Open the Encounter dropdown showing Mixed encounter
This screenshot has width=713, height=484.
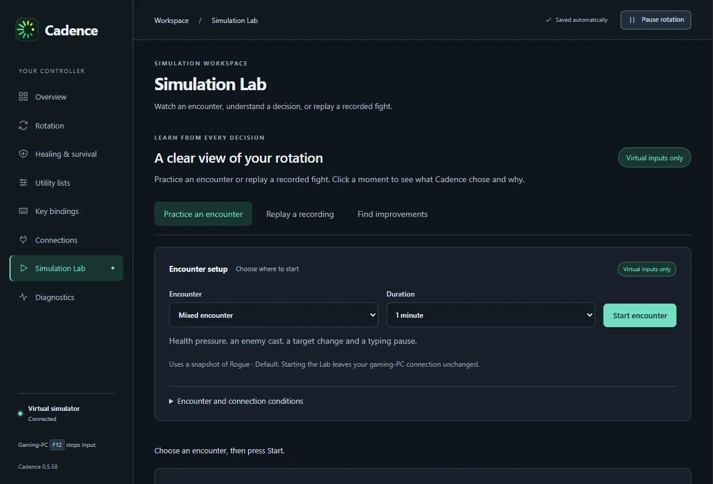(x=274, y=315)
